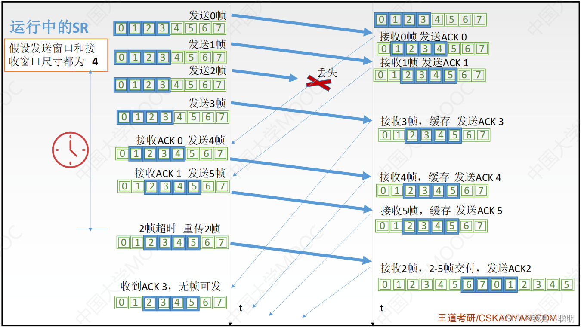Select the text "接收3帧，缓存 发送ACK 3"
581x327 pixels.
(x=442, y=122)
